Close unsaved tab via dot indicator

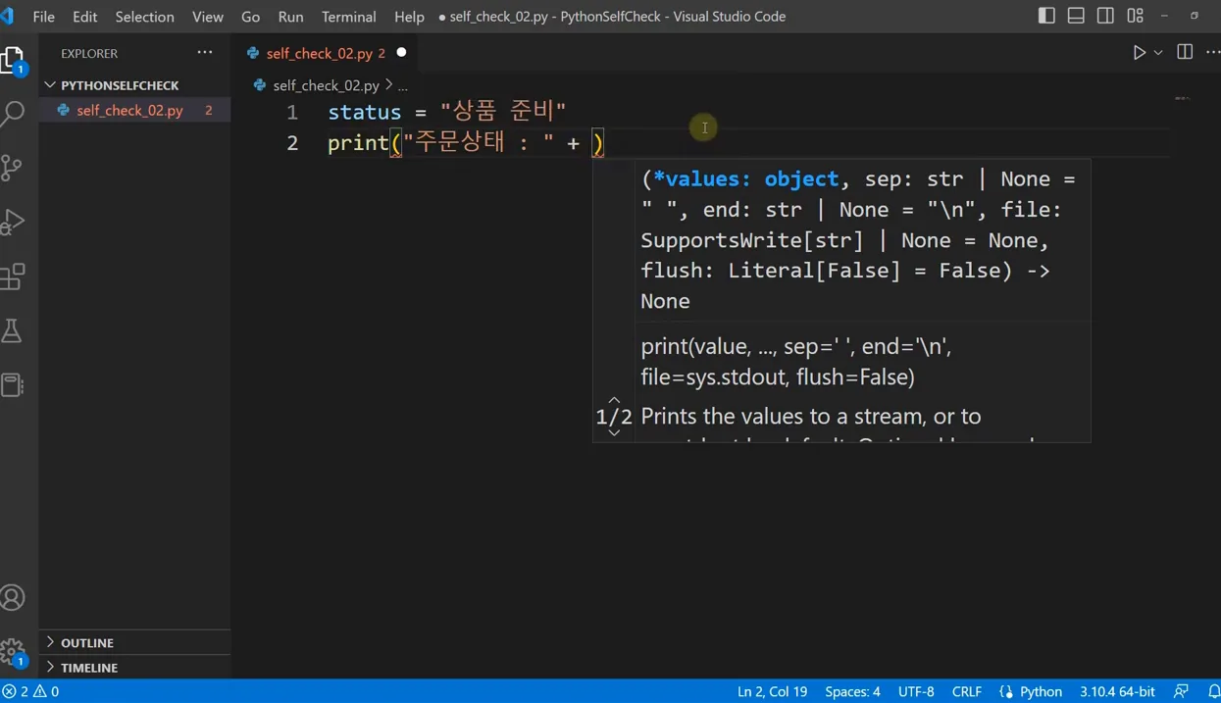click(401, 52)
